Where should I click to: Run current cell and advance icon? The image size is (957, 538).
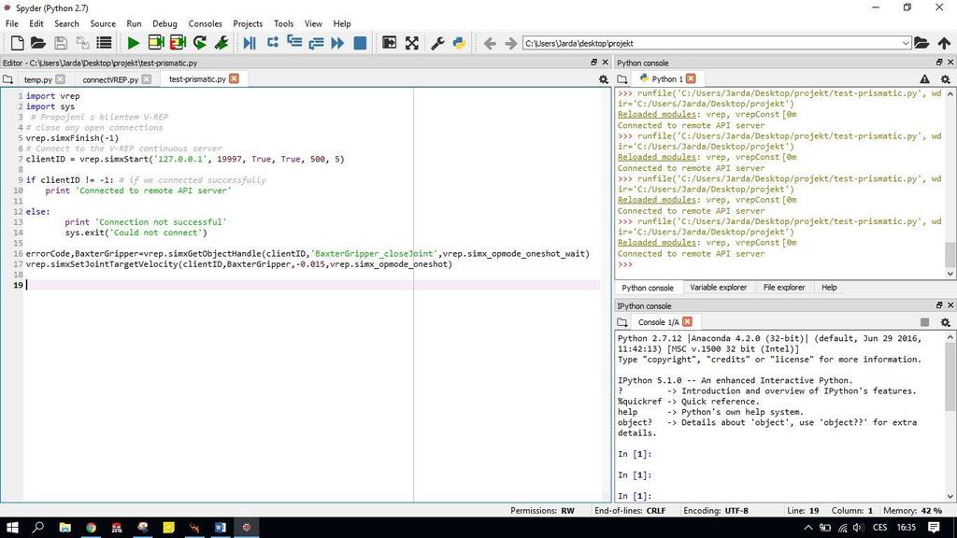[178, 43]
